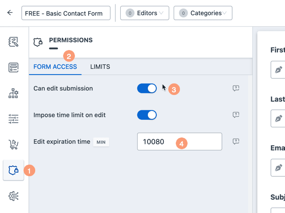Expand the Editors dropdown
This screenshot has height=213, width=285.
click(x=145, y=13)
